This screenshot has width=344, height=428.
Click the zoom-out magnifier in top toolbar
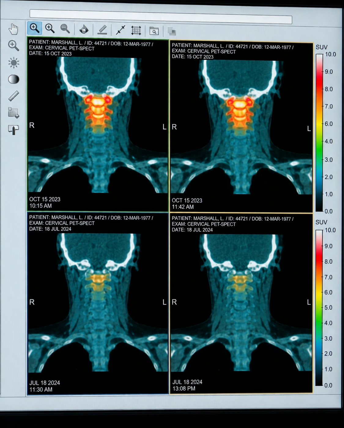[x=65, y=29]
